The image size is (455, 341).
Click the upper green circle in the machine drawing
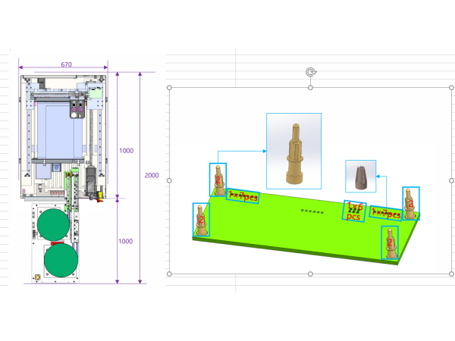[x=58, y=226]
